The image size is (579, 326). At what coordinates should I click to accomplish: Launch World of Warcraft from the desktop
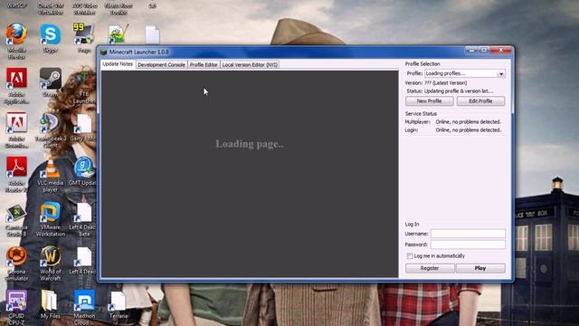(x=51, y=257)
